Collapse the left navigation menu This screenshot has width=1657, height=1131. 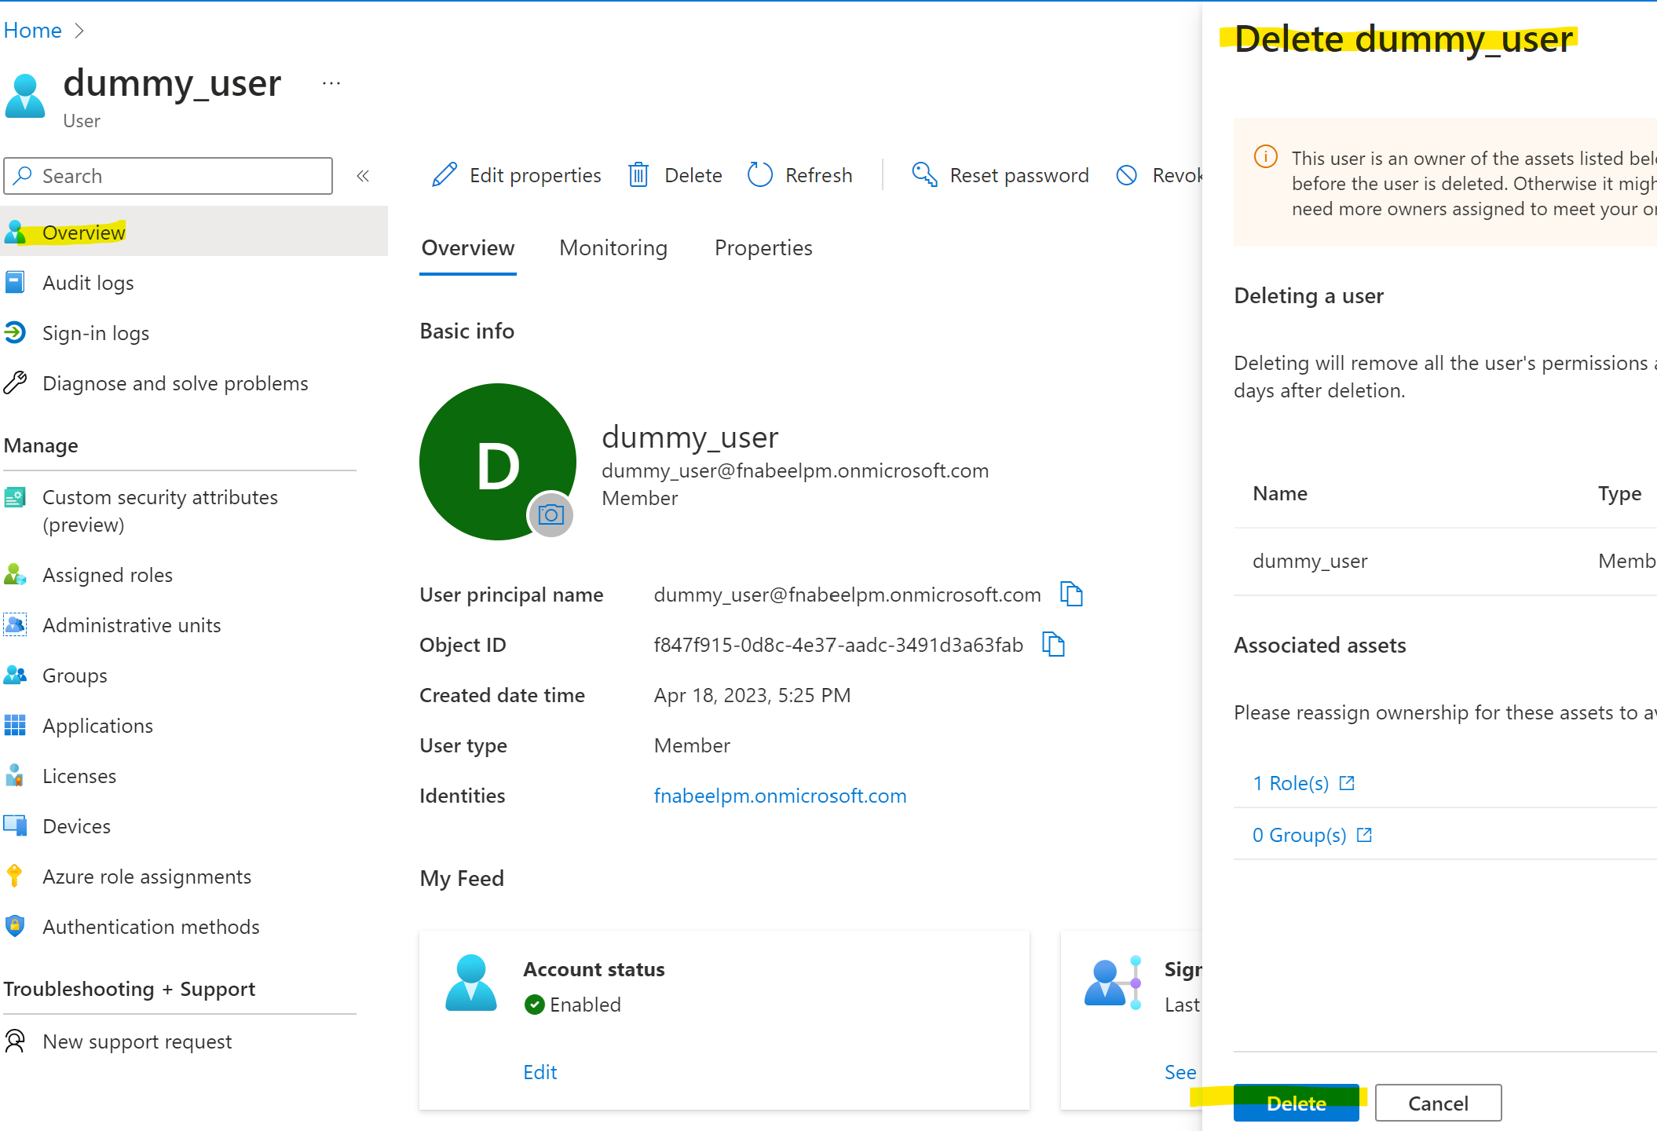click(x=363, y=176)
